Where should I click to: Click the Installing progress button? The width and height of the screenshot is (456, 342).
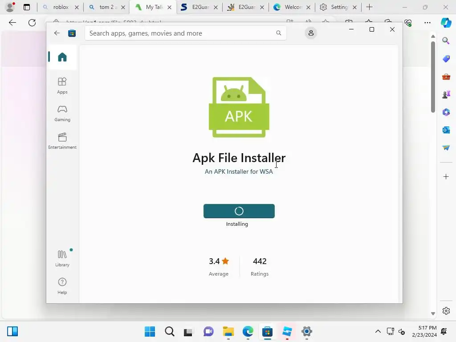pyautogui.click(x=239, y=211)
